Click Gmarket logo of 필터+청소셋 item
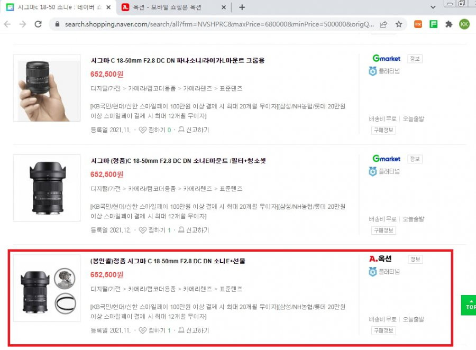The height and width of the screenshot is (350, 476). [x=387, y=159]
